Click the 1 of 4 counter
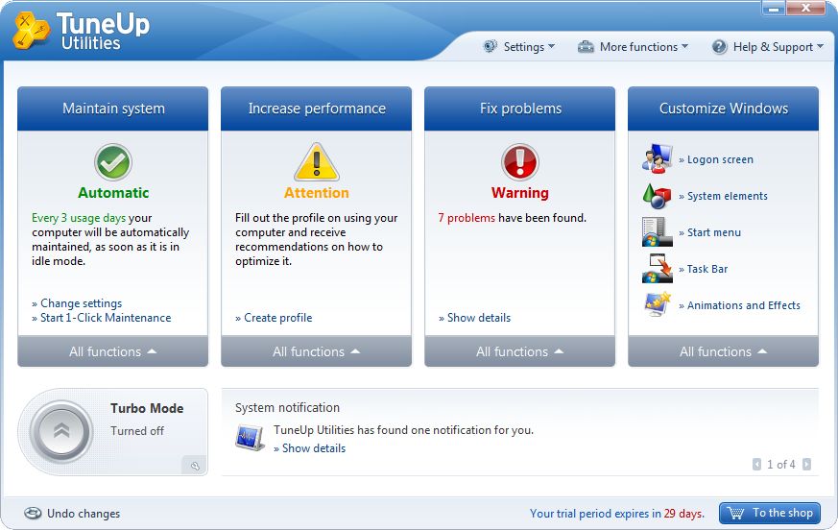The width and height of the screenshot is (838, 530). (x=781, y=464)
